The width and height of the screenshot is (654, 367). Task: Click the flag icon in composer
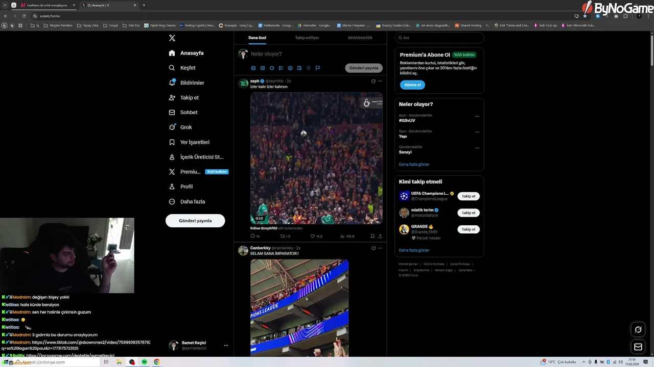point(318,68)
